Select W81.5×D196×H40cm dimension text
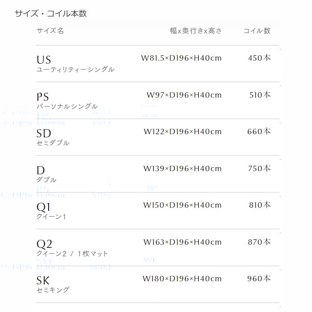The image size is (312, 312). [181, 58]
